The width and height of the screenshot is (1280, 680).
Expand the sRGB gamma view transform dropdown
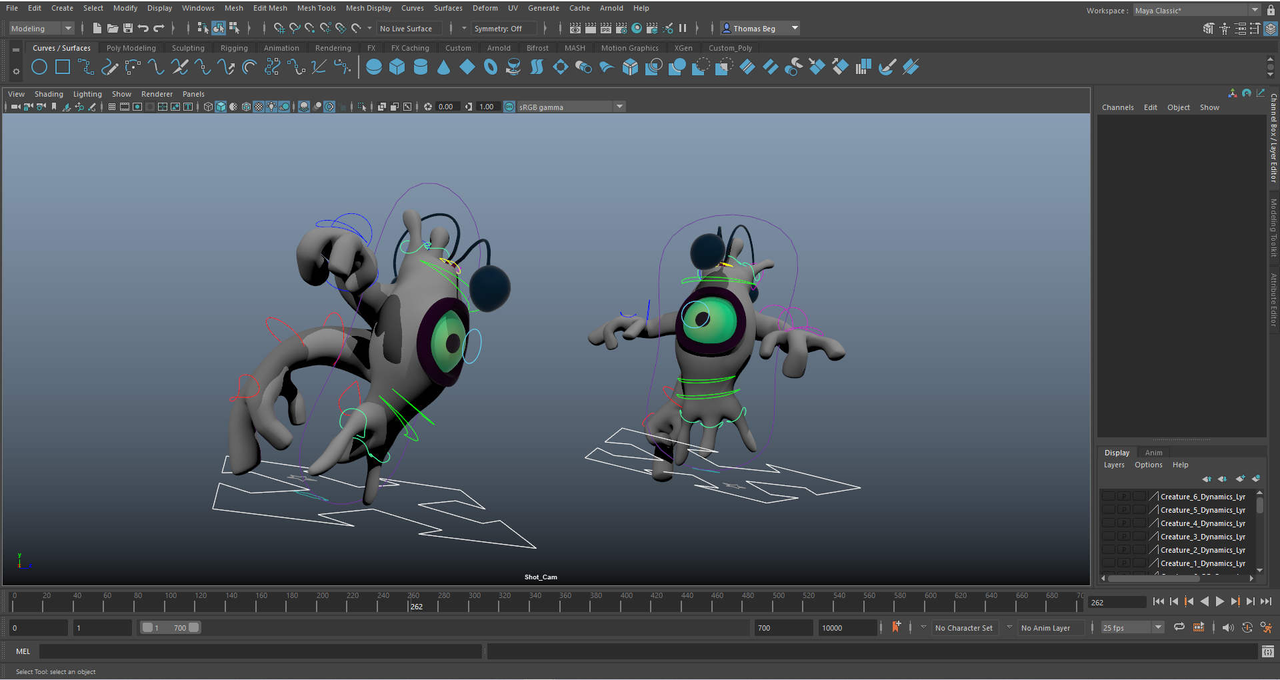click(619, 107)
